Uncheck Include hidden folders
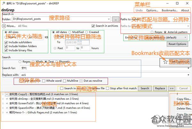The width and height of the screenshot is (192, 129). (x=6, y=46)
